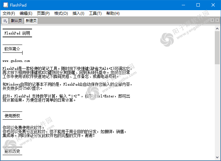The height and width of the screenshot is (161, 221).
Task: Click the 使用授权 heading text
Action: pos(12,116)
